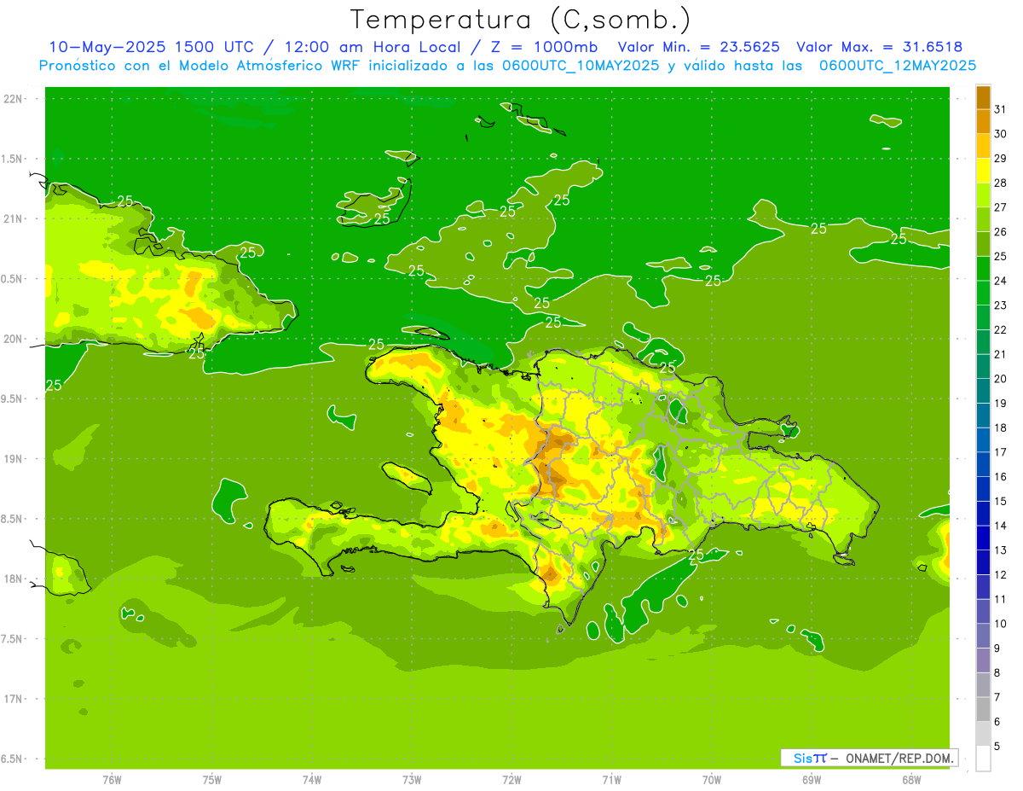Click the 76W longitude axis label
This screenshot has height=791, width=1023.
tap(112, 780)
